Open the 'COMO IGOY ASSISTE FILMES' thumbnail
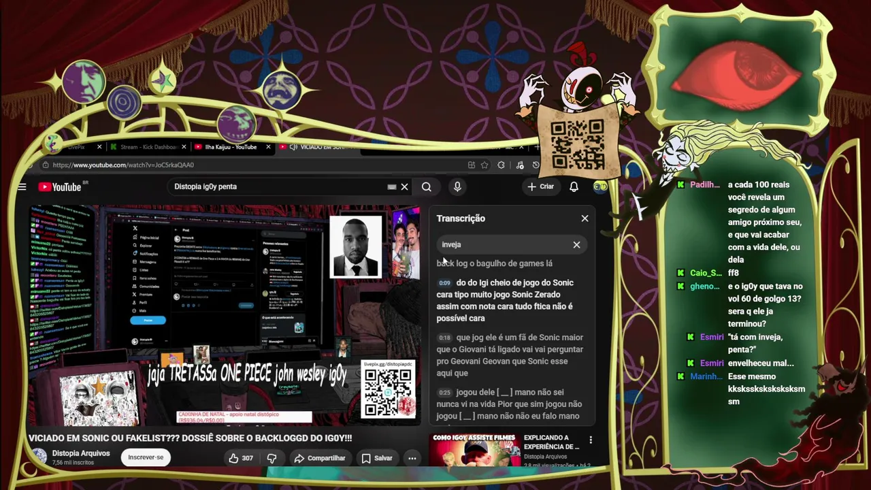871x490 pixels. [474, 451]
